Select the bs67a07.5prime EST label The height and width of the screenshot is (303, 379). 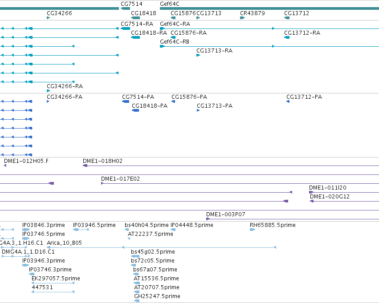(x=155, y=270)
